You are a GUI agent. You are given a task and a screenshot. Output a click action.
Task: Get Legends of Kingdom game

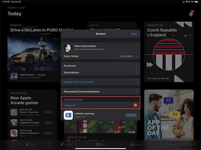[48, 123]
